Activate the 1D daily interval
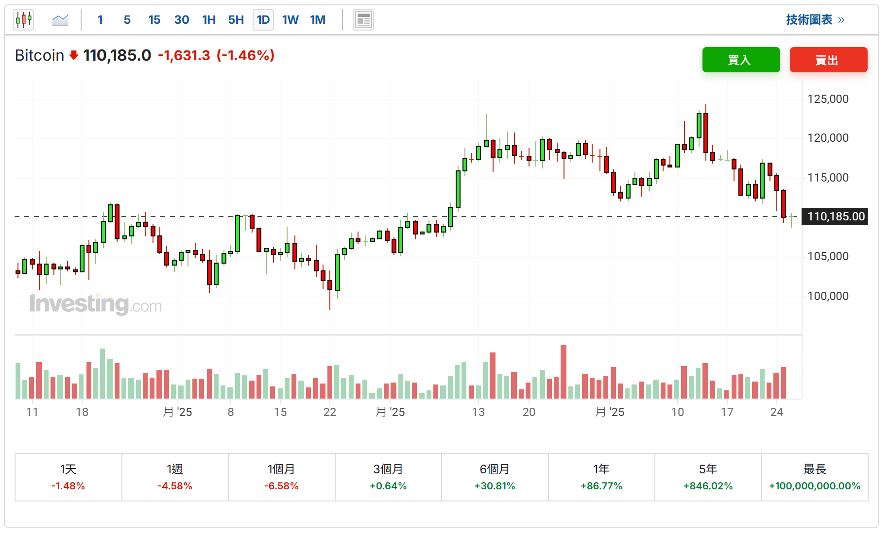Image resolution: width=889 pixels, height=534 pixels. (263, 20)
